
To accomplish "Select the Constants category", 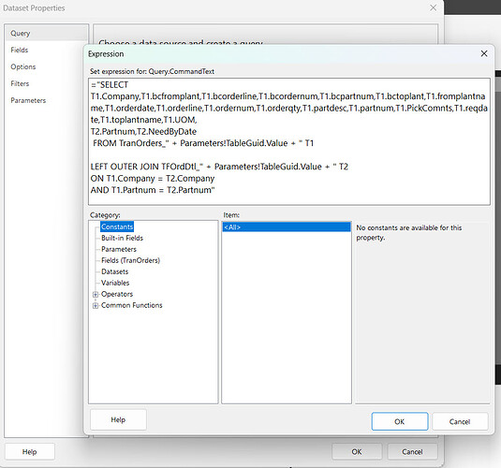I will pos(117,227).
